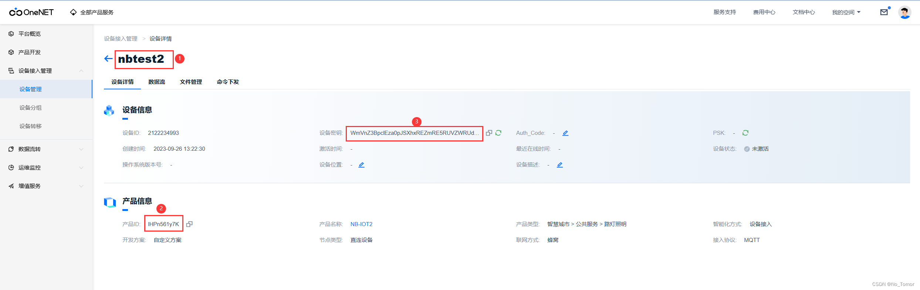Click the 设备接入管理 breadcrumb link
920x290 pixels.
click(121, 39)
